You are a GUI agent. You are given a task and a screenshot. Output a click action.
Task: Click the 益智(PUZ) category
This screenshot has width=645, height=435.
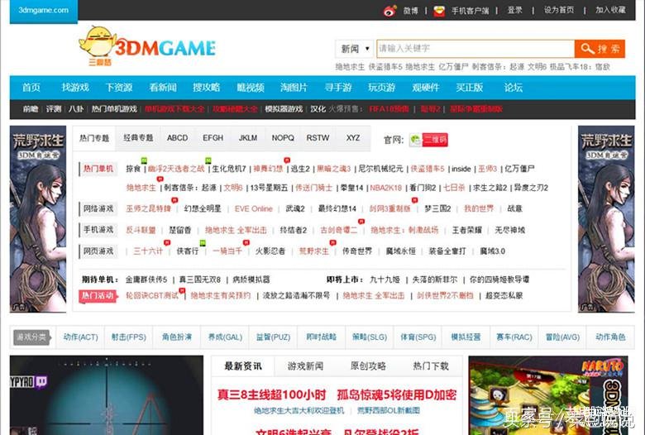click(273, 337)
